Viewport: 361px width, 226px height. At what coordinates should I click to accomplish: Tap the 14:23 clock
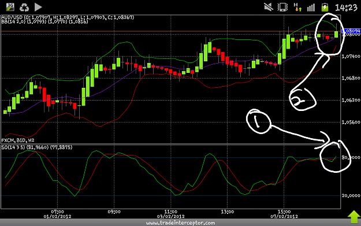[x=346, y=8]
